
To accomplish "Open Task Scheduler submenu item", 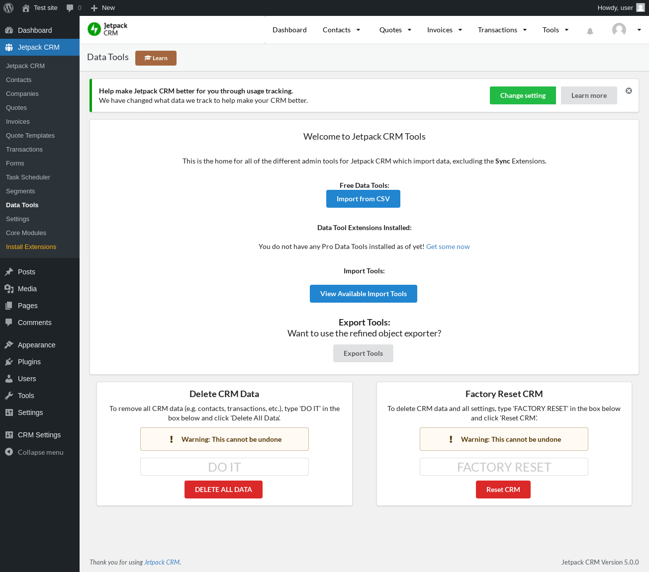I will 40,177.
